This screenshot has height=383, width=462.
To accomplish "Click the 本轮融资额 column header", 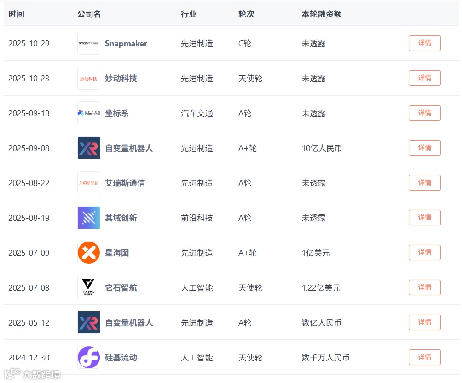I will pyautogui.click(x=322, y=14).
